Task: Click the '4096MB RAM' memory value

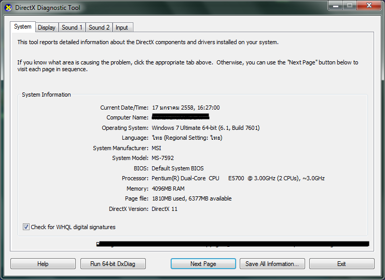Action: tap(168, 189)
